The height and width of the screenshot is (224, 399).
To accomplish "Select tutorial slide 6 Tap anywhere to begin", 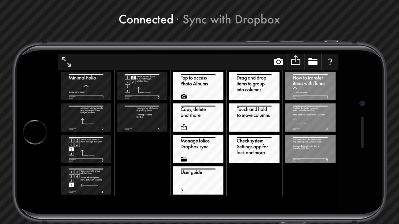I will [142, 118].
